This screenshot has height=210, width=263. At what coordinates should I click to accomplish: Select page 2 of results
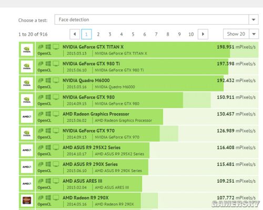tap(98, 34)
